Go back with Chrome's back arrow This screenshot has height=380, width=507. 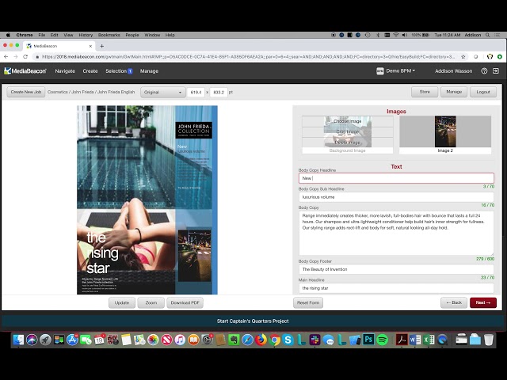point(6,56)
